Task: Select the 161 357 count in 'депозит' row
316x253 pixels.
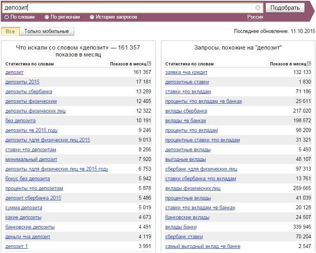Action: (142, 72)
